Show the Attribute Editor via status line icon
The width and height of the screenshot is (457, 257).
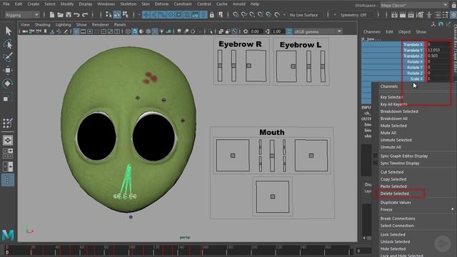coord(438,15)
